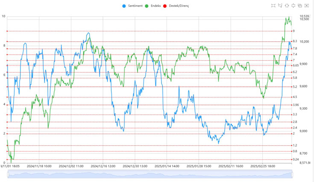Click the 2024/12/16 12:00 date label
The width and height of the screenshot is (314, 182).
103,166
